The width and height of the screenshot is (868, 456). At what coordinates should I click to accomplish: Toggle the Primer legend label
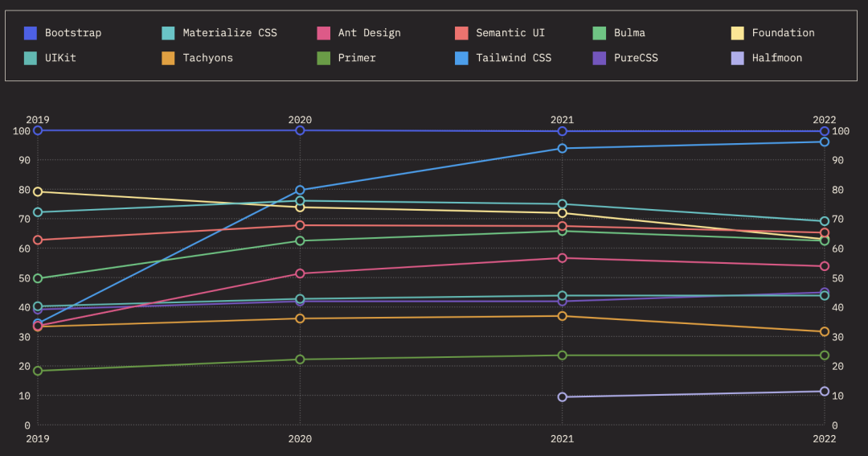tap(357, 58)
